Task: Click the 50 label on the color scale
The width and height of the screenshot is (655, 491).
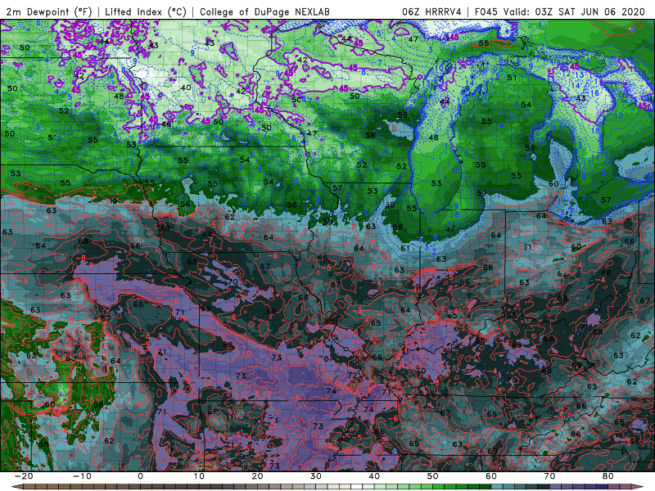Action: pyautogui.click(x=433, y=476)
